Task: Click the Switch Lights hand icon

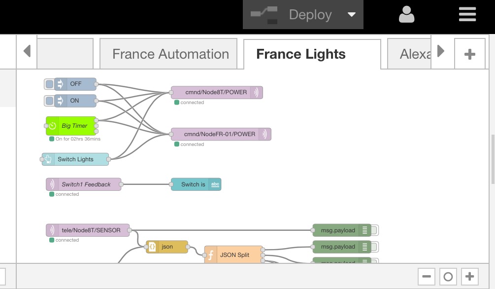Action: tap(48, 159)
